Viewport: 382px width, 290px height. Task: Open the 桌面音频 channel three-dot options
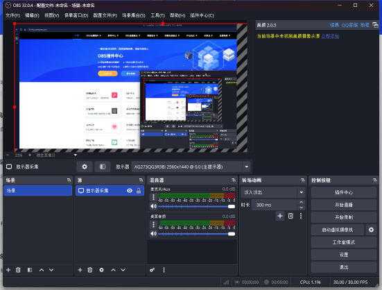coord(153,224)
